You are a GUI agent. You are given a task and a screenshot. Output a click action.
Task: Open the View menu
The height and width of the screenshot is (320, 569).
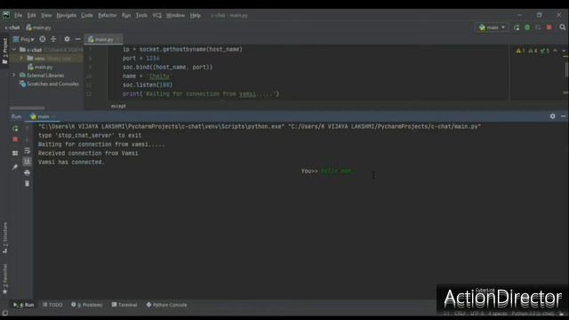point(46,15)
